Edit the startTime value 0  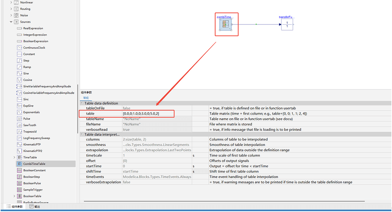coord(157,166)
